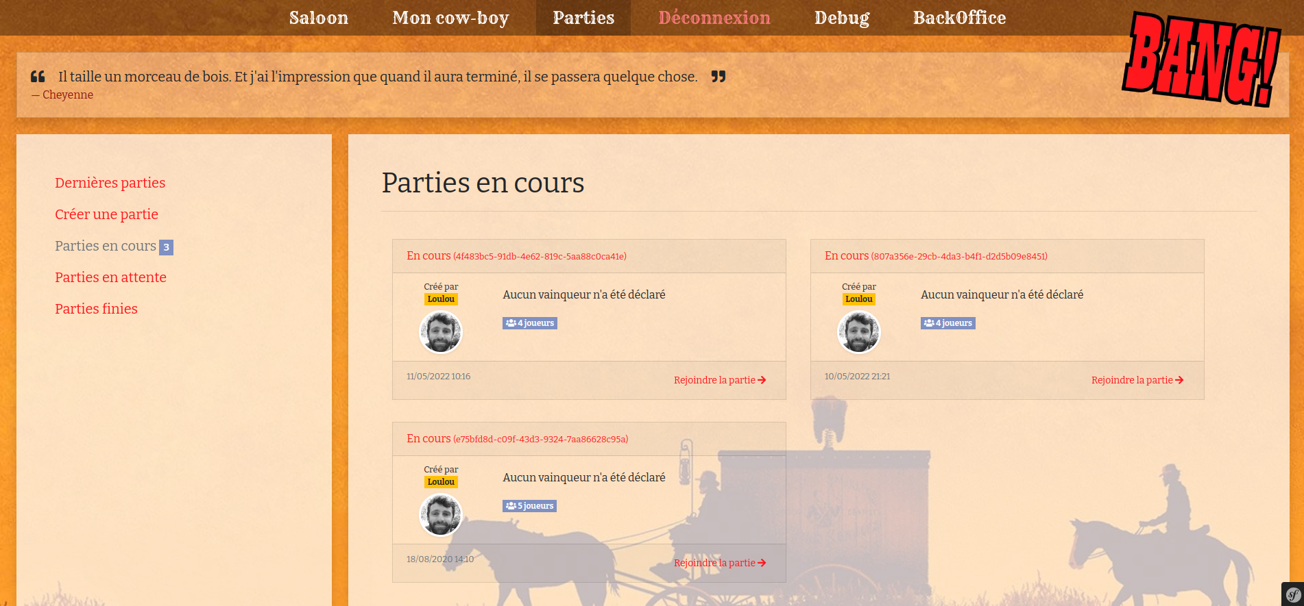This screenshot has height=606, width=1304.
Task: Click no-winner text in 4f483bc5 card
Action: 584,294
